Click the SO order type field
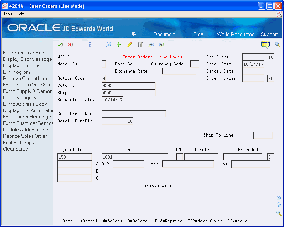Viewport: 284px width, 227px height. tap(270, 78)
